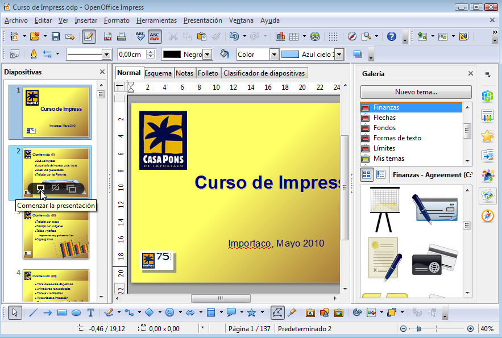This screenshot has height=338, width=502.
Task: Select Flechas theme in the Gallery
Action: pyautogui.click(x=384, y=118)
